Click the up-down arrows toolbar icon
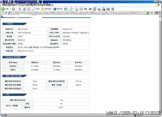This screenshot has height=117, width=162. (85, 9)
